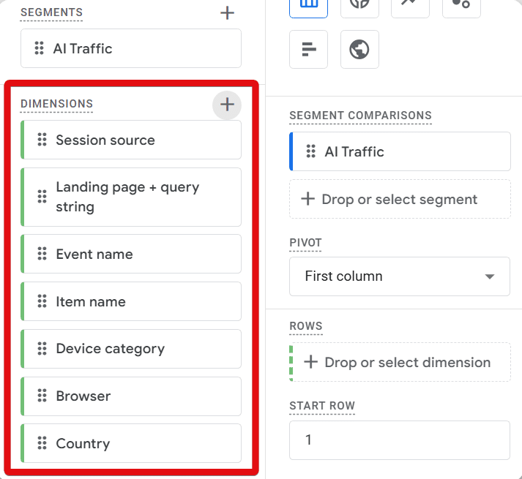Click the DIMENSIONS section label
522x479 pixels.
pyautogui.click(x=56, y=104)
